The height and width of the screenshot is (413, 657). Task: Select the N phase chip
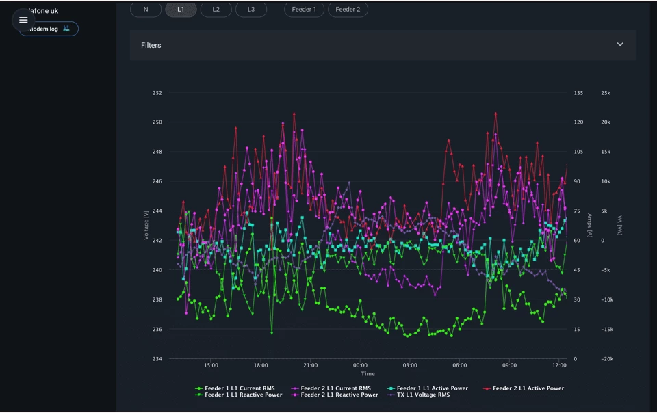pyautogui.click(x=146, y=10)
